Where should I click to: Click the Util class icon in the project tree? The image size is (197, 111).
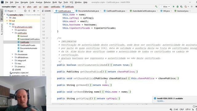click(18, 51)
